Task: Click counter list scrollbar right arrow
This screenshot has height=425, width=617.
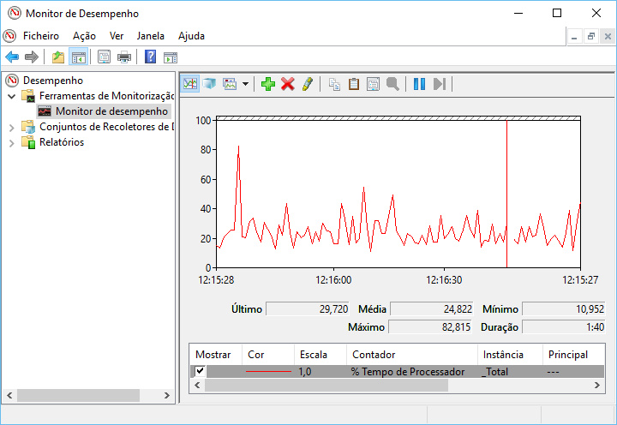Action: [597, 386]
